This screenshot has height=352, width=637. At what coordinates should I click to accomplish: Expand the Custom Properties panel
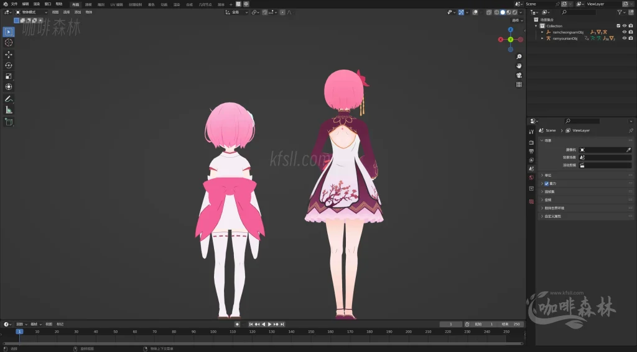(586, 216)
